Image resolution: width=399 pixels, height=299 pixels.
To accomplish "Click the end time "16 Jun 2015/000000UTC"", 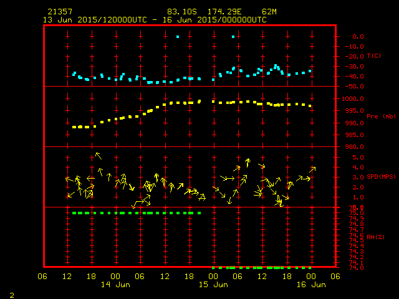I will (x=214, y=20).
